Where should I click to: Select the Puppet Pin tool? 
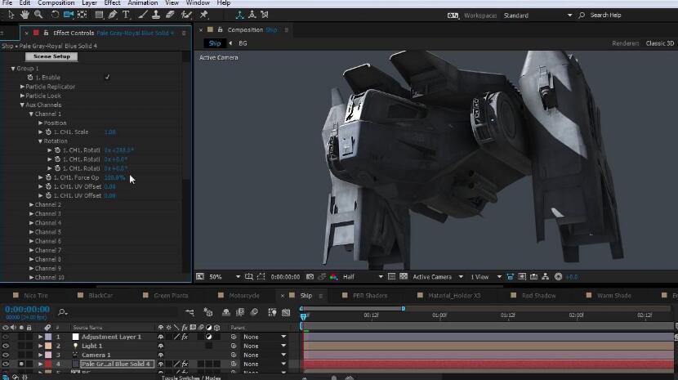click(203, 15)
